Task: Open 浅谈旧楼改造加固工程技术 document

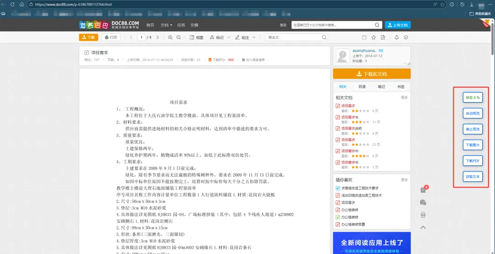Action: (x=362, y=195)
